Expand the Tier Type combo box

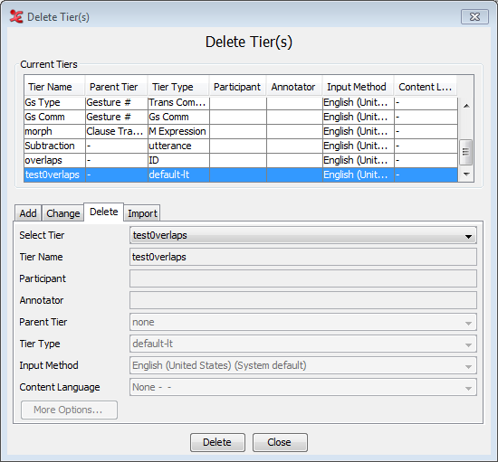[x=303, y=344]
